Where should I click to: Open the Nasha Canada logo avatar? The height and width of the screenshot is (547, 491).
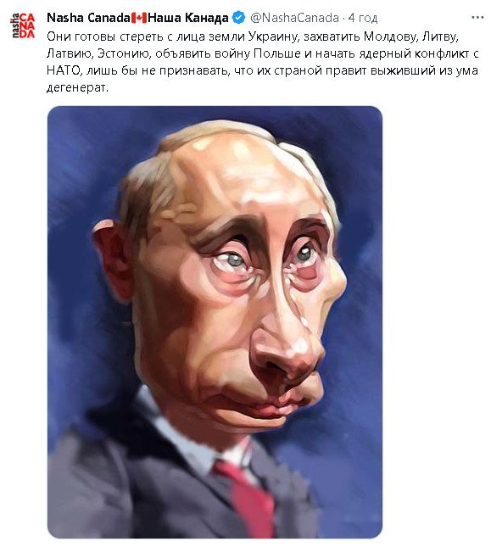23,25
